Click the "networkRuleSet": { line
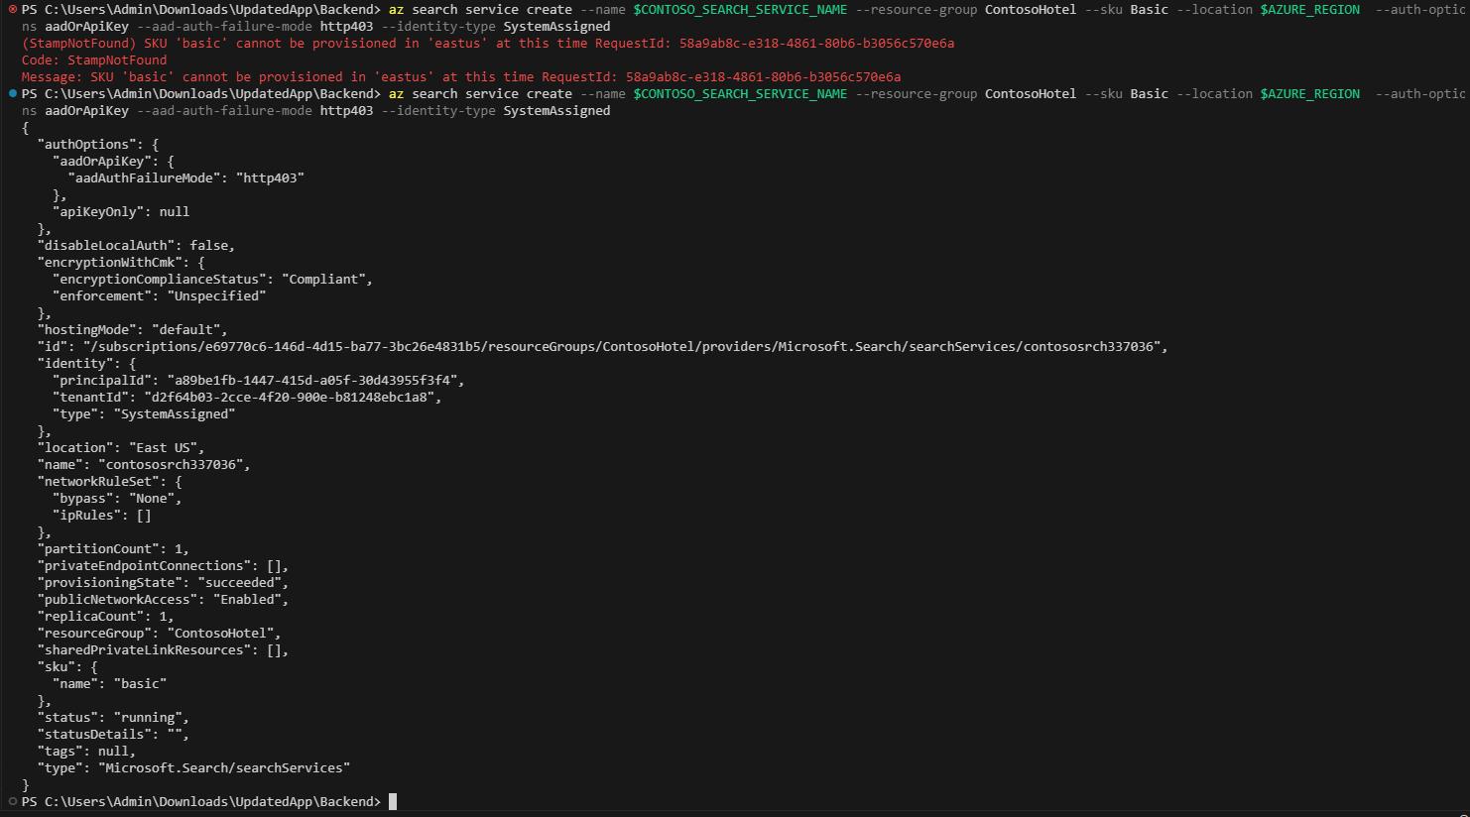 coord(110,482)
